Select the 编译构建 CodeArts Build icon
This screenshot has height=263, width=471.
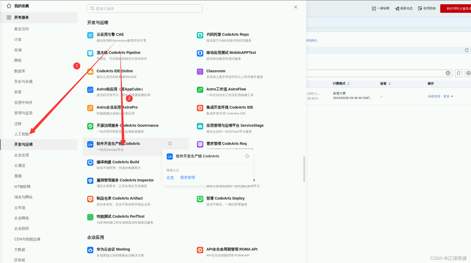90,162
